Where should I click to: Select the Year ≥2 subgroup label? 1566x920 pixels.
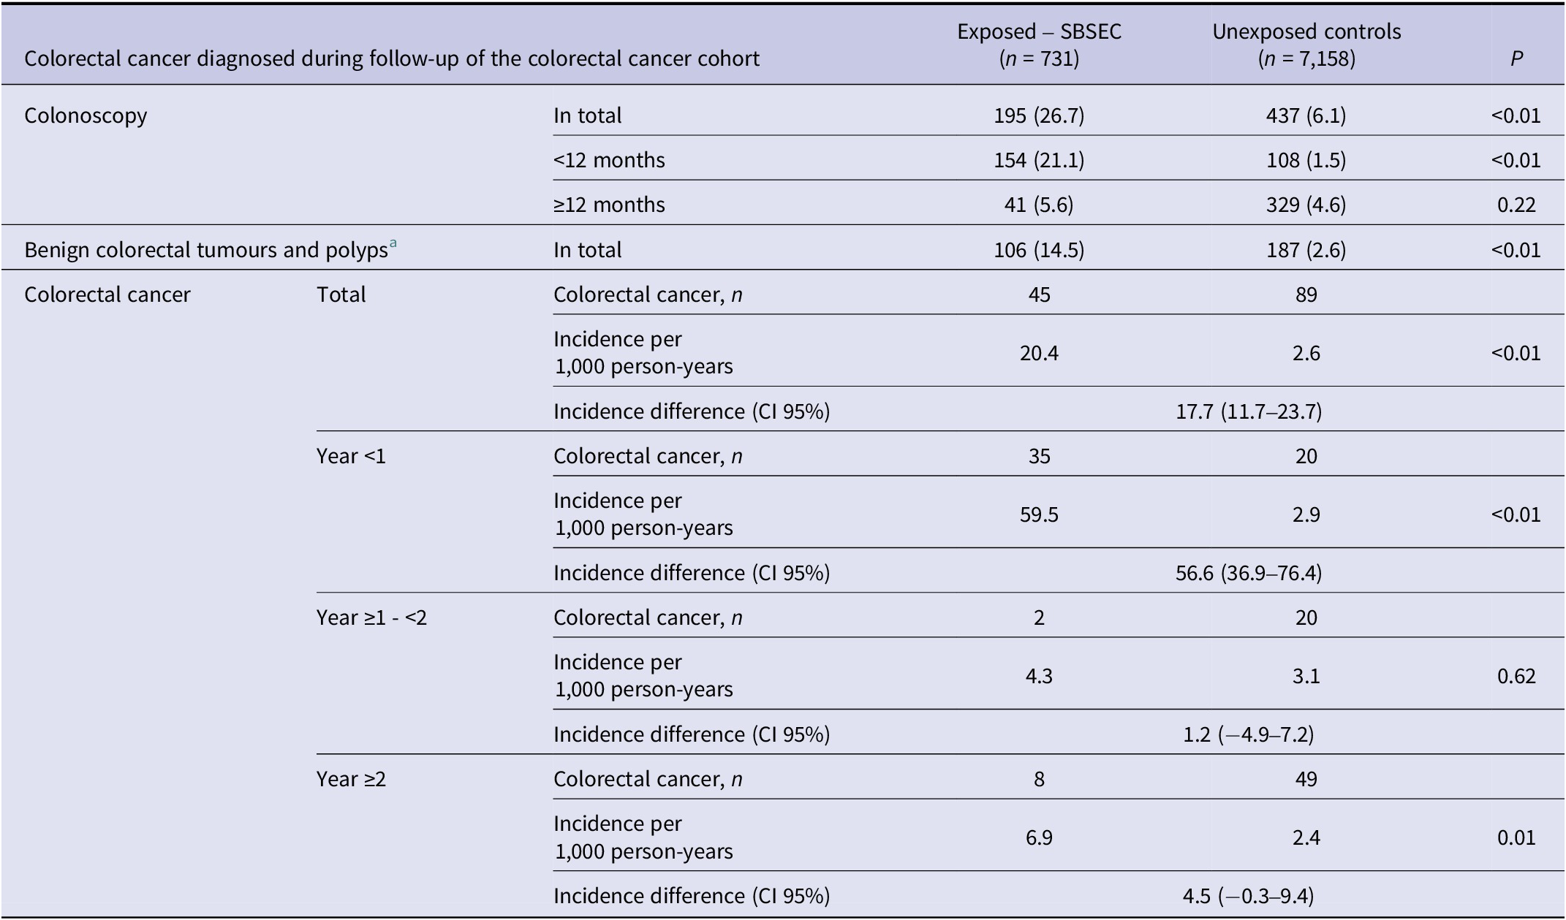(x=351, y=779)
